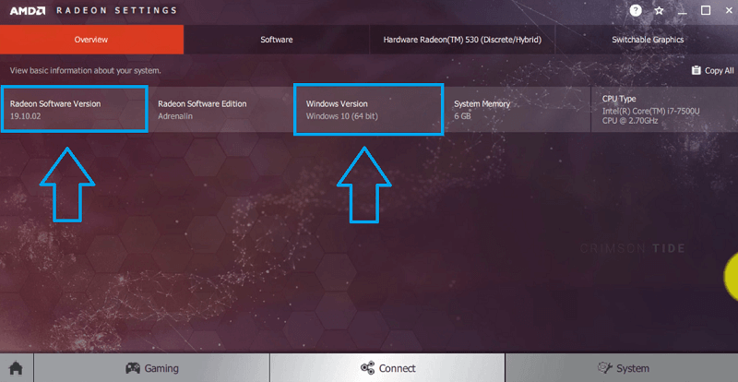Image resolution: width=738 pixels, height=382 pixels.
Task: Open the Connect section
Action: [x=387, y=368]
